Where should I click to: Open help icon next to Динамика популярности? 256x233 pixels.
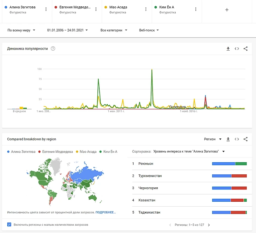pos(53,48)
